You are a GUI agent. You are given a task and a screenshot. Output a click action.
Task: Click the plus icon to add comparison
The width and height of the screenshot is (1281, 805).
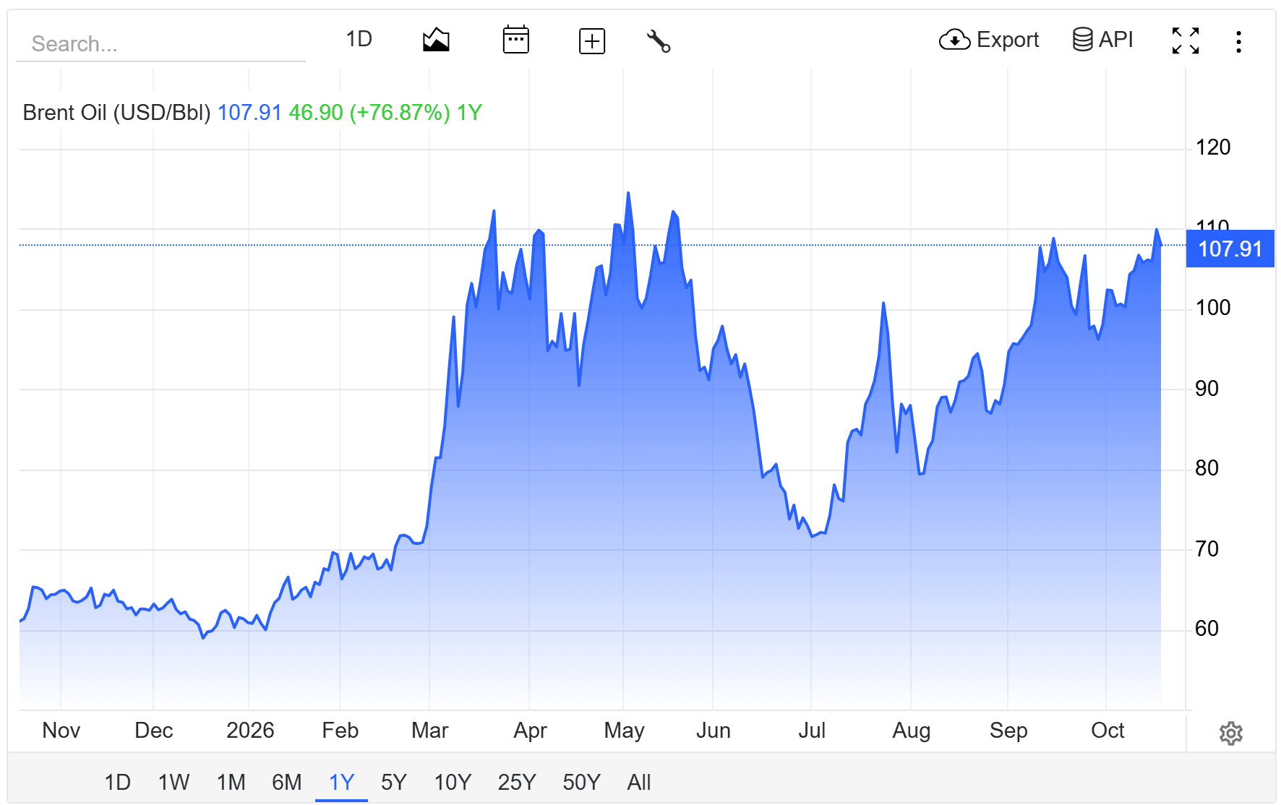tap(592, 41)
